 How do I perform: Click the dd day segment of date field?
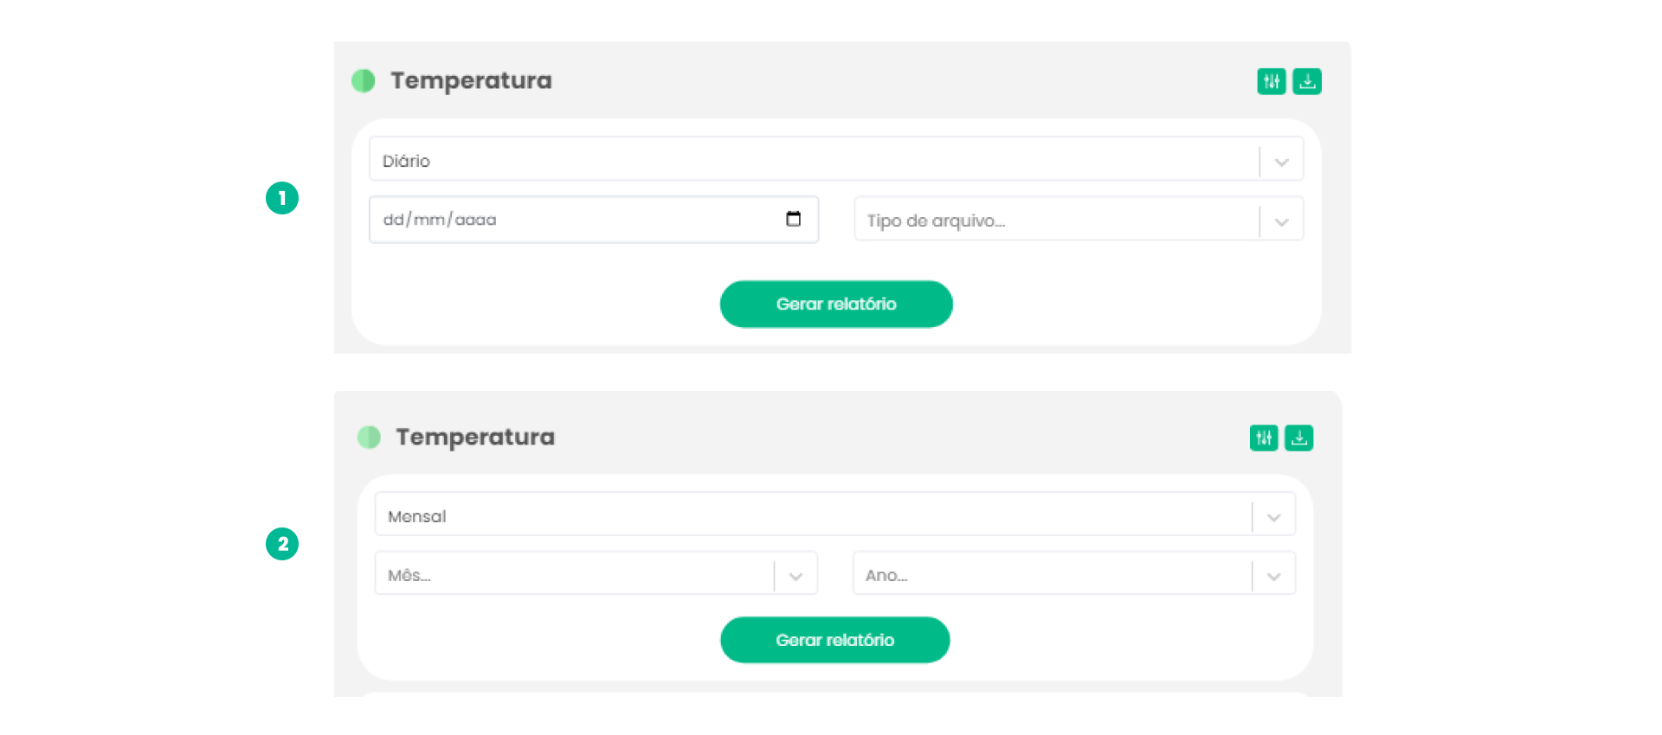[393, 220]
